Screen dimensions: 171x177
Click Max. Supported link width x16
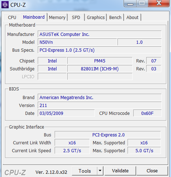[144, 143]
